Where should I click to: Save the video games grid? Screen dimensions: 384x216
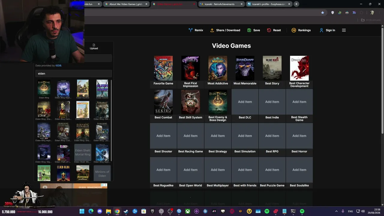point(253,30)
